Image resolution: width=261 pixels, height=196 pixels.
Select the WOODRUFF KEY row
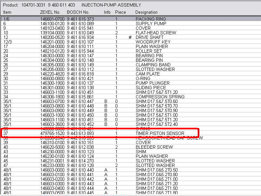(x=131, y=42)
